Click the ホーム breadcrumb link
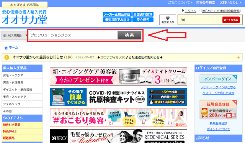 pyautogui.click(x=13, y=48)
